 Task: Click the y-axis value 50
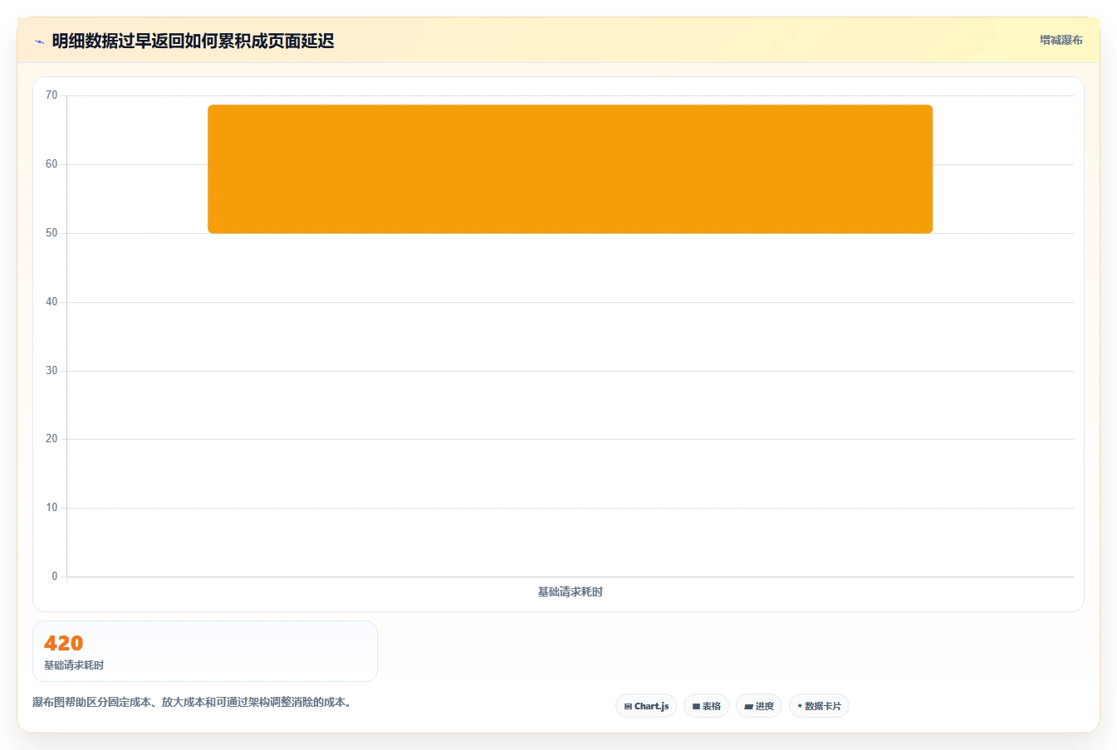coord(51,233)
